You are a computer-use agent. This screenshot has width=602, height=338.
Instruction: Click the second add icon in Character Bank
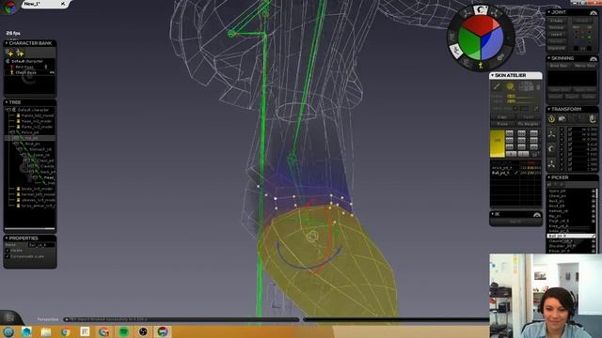click(x=20, y=53)
